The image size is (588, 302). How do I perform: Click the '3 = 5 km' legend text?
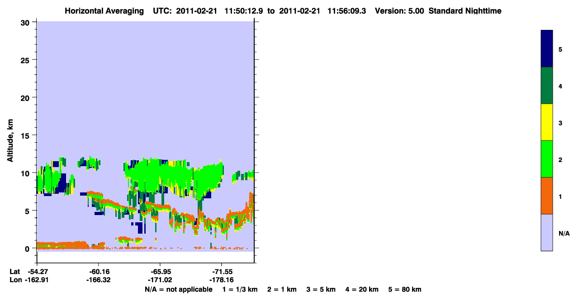pos(321,289)
